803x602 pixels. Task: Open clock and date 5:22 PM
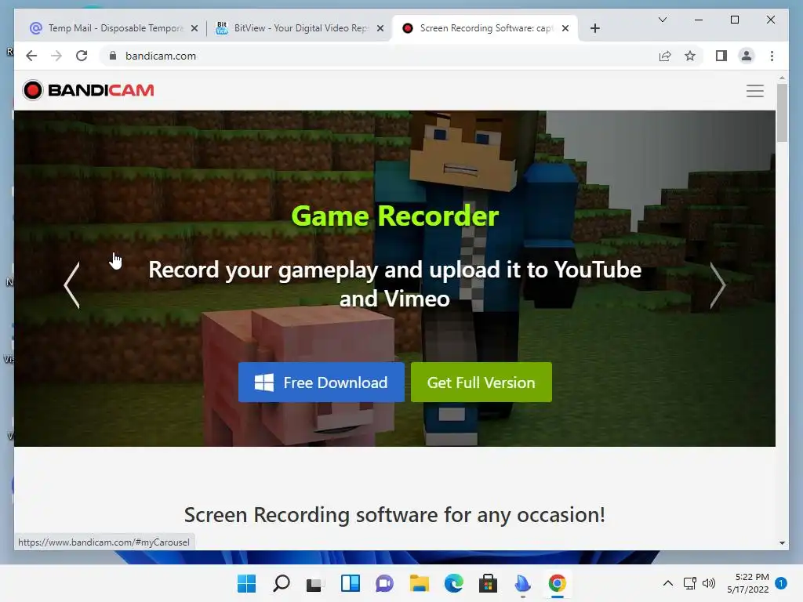747,583
